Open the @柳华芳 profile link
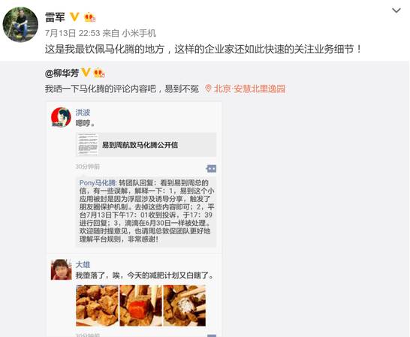 pos(62,74)
